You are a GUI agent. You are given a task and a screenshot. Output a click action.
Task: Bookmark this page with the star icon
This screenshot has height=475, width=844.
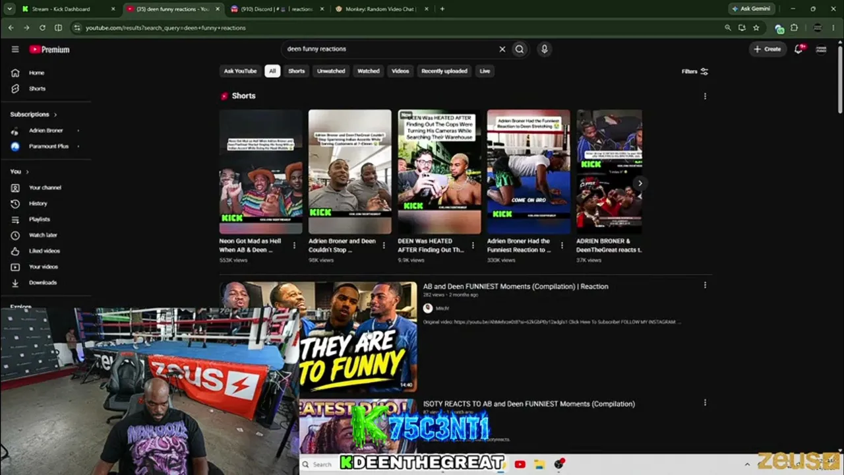tap(756, 28)
